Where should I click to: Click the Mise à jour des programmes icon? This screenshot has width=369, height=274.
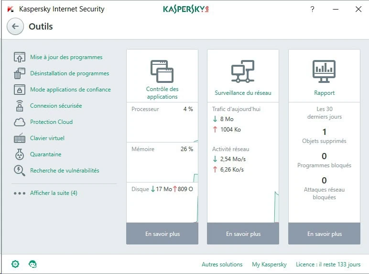(x=20, y=58)
